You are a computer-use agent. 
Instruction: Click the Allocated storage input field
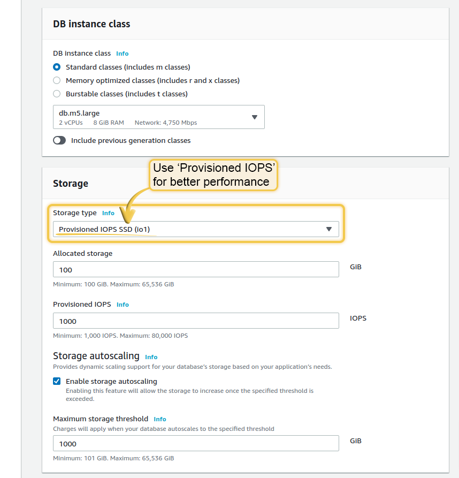(x=196, y=269)
